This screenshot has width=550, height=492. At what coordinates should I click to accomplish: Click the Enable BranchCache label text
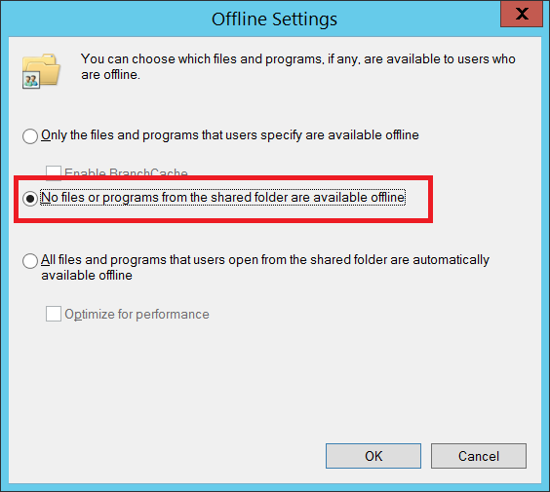(126, 171)
